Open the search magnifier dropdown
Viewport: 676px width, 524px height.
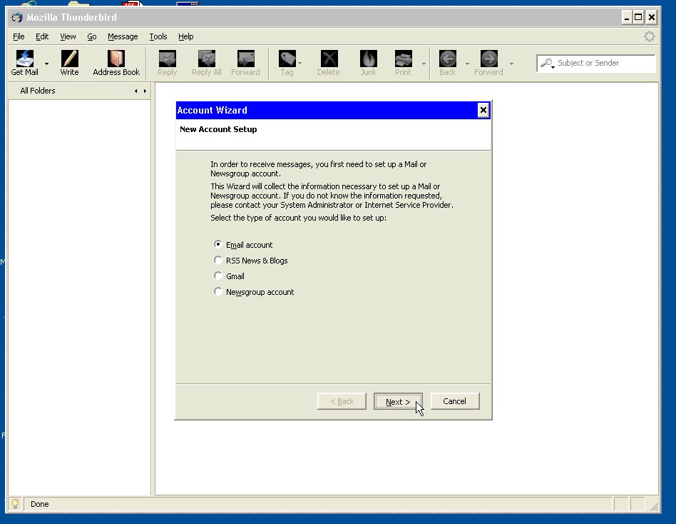click(x=548, y=64)
